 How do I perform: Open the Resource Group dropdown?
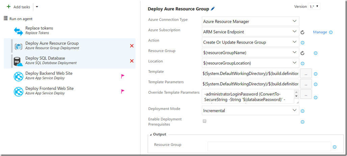[250, 52]
